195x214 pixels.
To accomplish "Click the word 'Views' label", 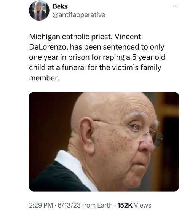I will coord(143,205).
